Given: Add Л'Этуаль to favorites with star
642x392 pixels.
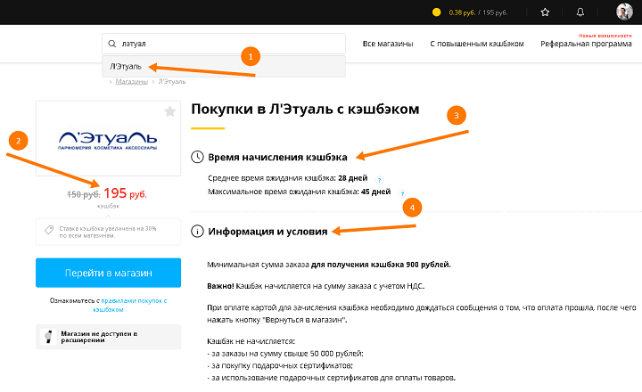Looking at the screenshot, I should [170, 111].
